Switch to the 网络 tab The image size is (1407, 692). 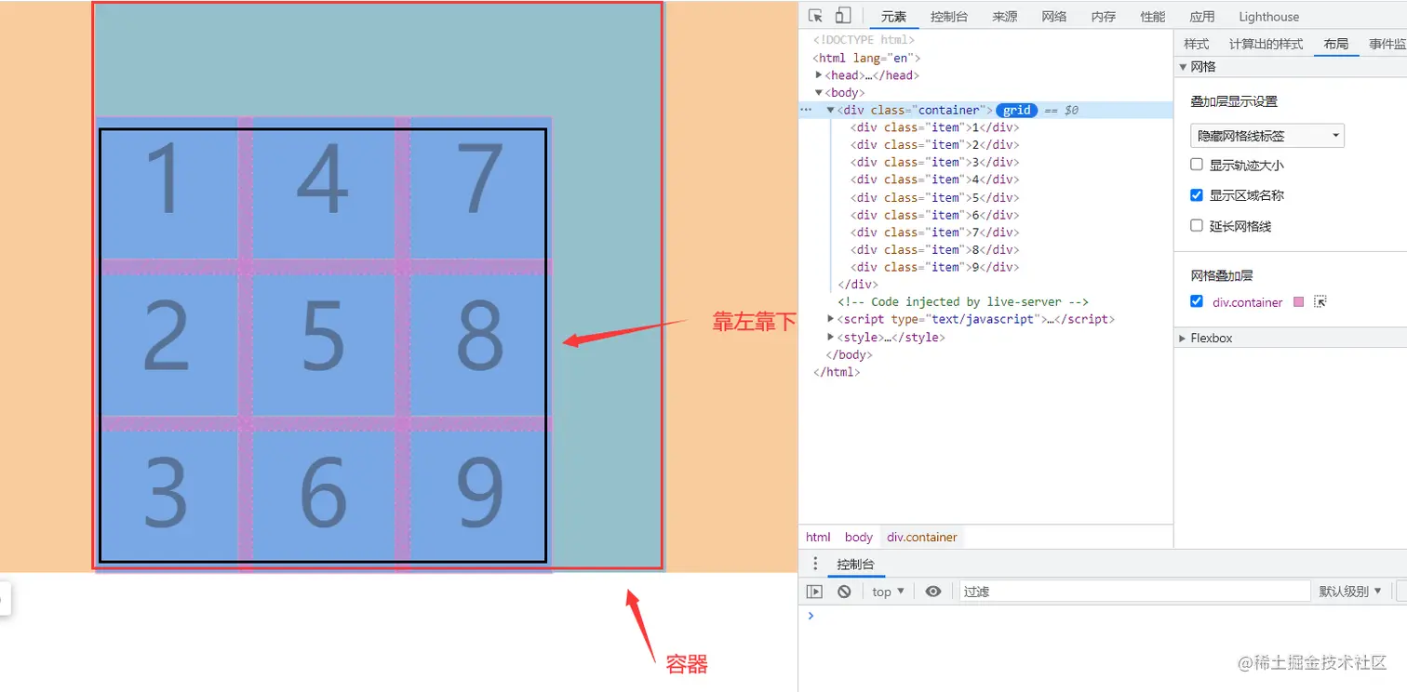[x=1054, y=17]
